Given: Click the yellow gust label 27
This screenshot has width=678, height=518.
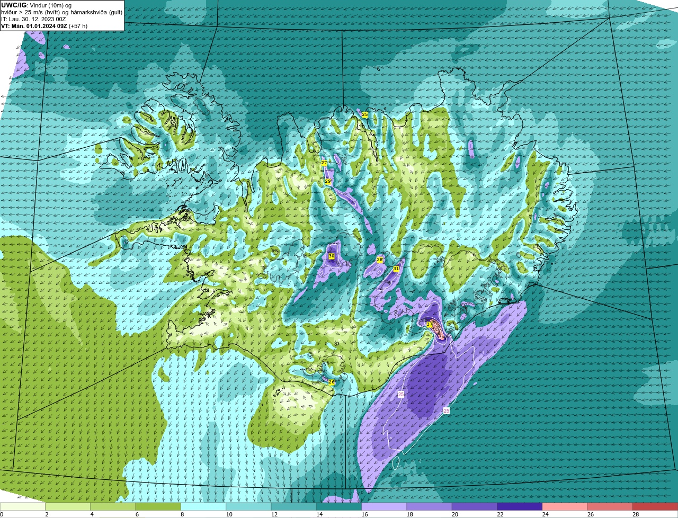Looking at the screenshot, I should (324, 163).
